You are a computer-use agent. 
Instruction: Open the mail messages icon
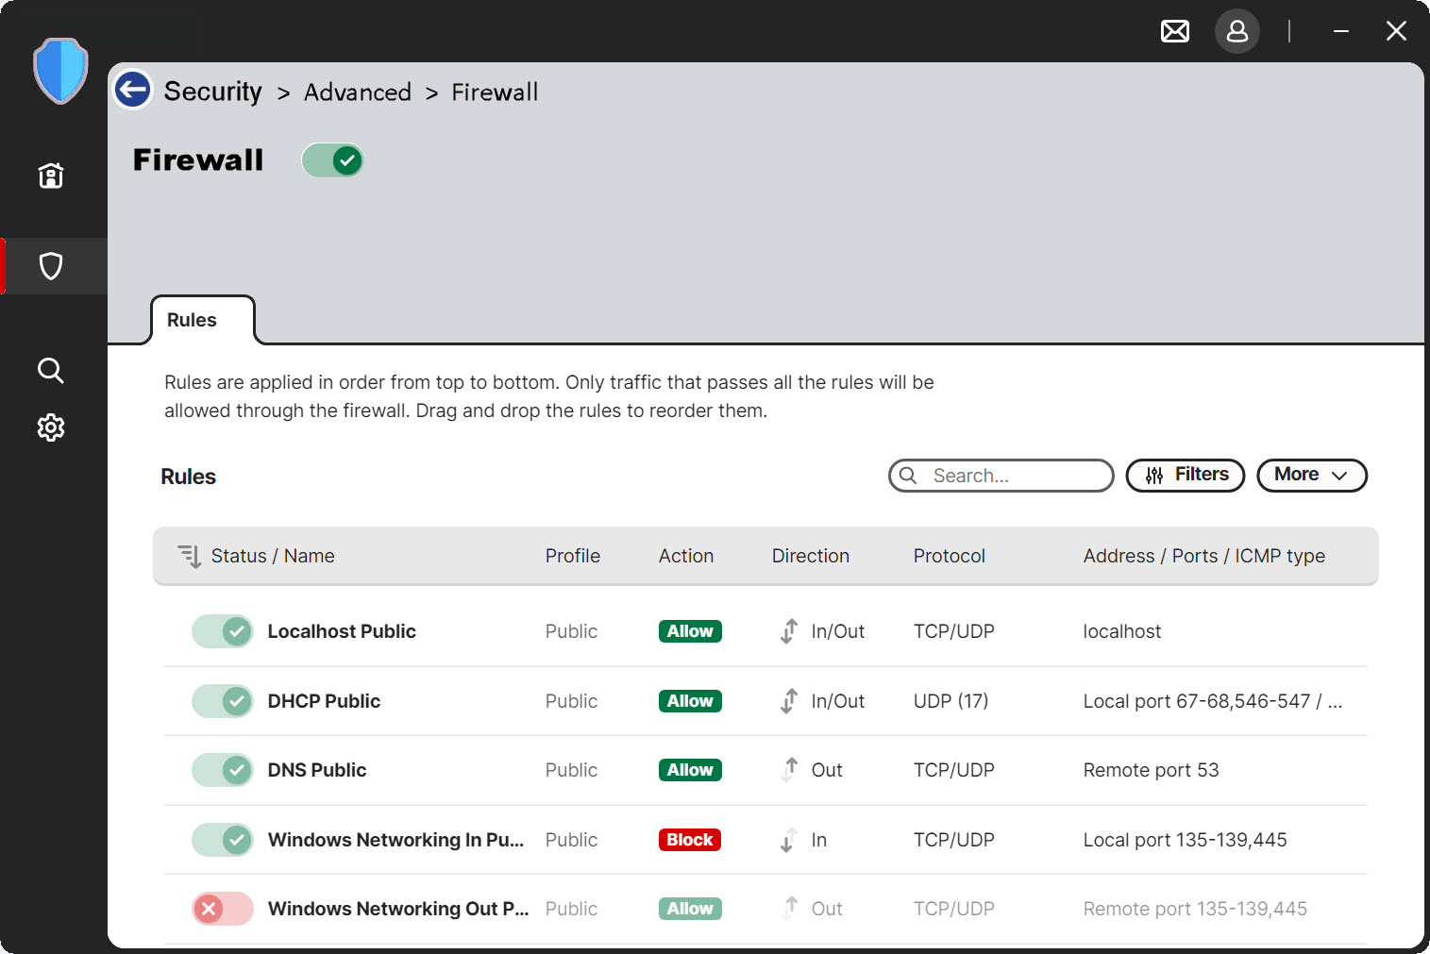point(1174,32)
